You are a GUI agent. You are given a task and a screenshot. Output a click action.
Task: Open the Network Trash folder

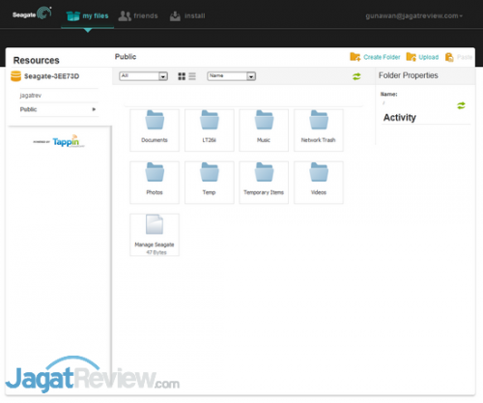[x=319, y=130]
